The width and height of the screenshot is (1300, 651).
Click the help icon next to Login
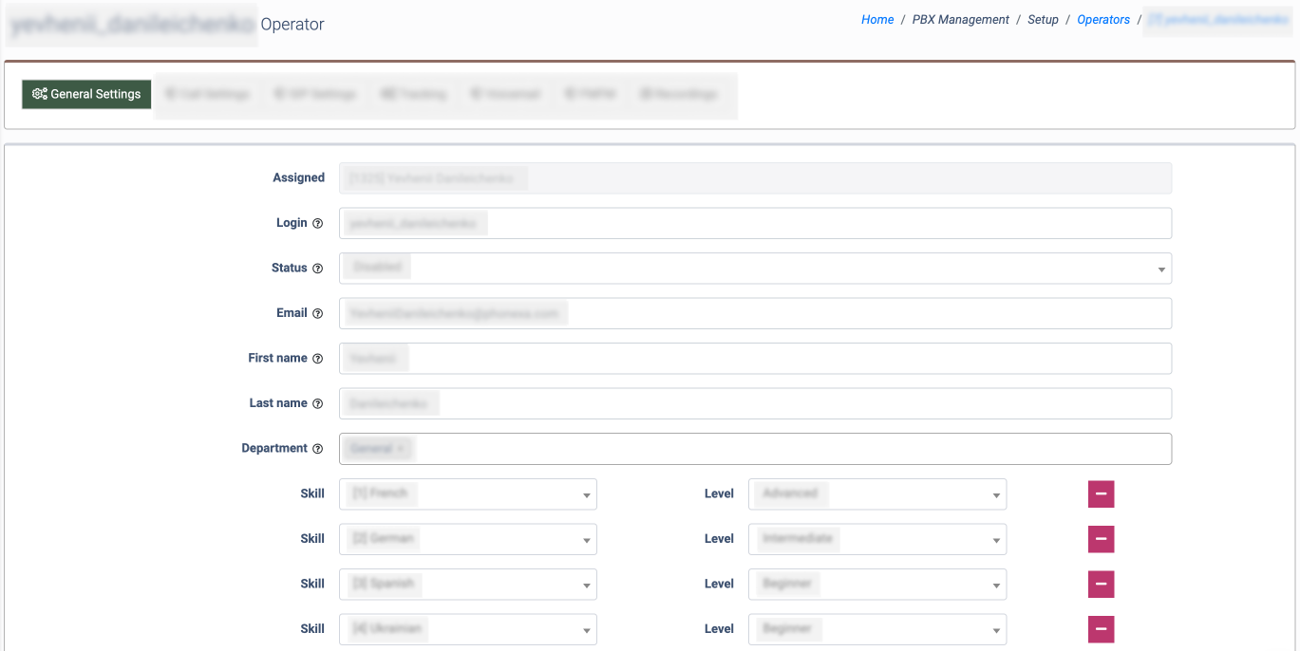[317, 224]
